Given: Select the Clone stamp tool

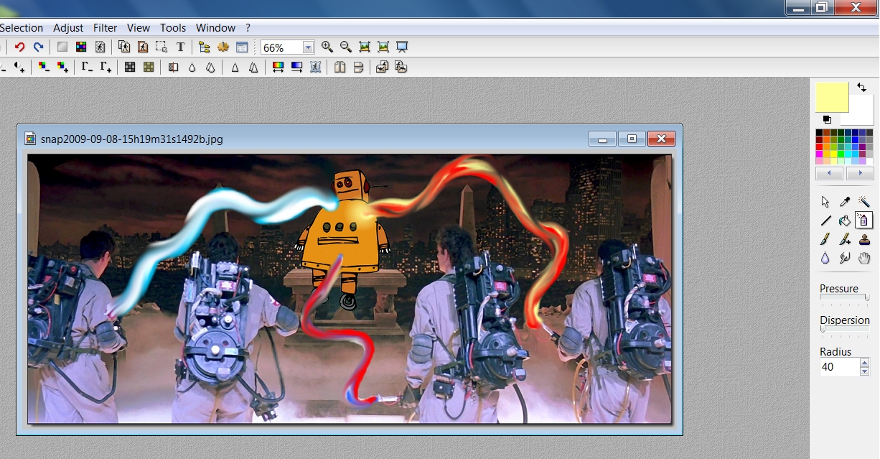Looking at the screenshot, I should point(864,239).
